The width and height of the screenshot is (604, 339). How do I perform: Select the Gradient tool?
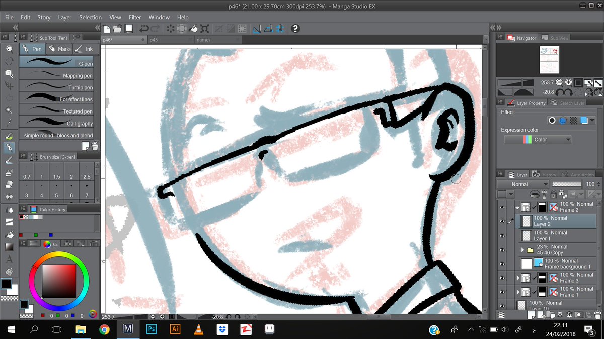tap(9, 247)
